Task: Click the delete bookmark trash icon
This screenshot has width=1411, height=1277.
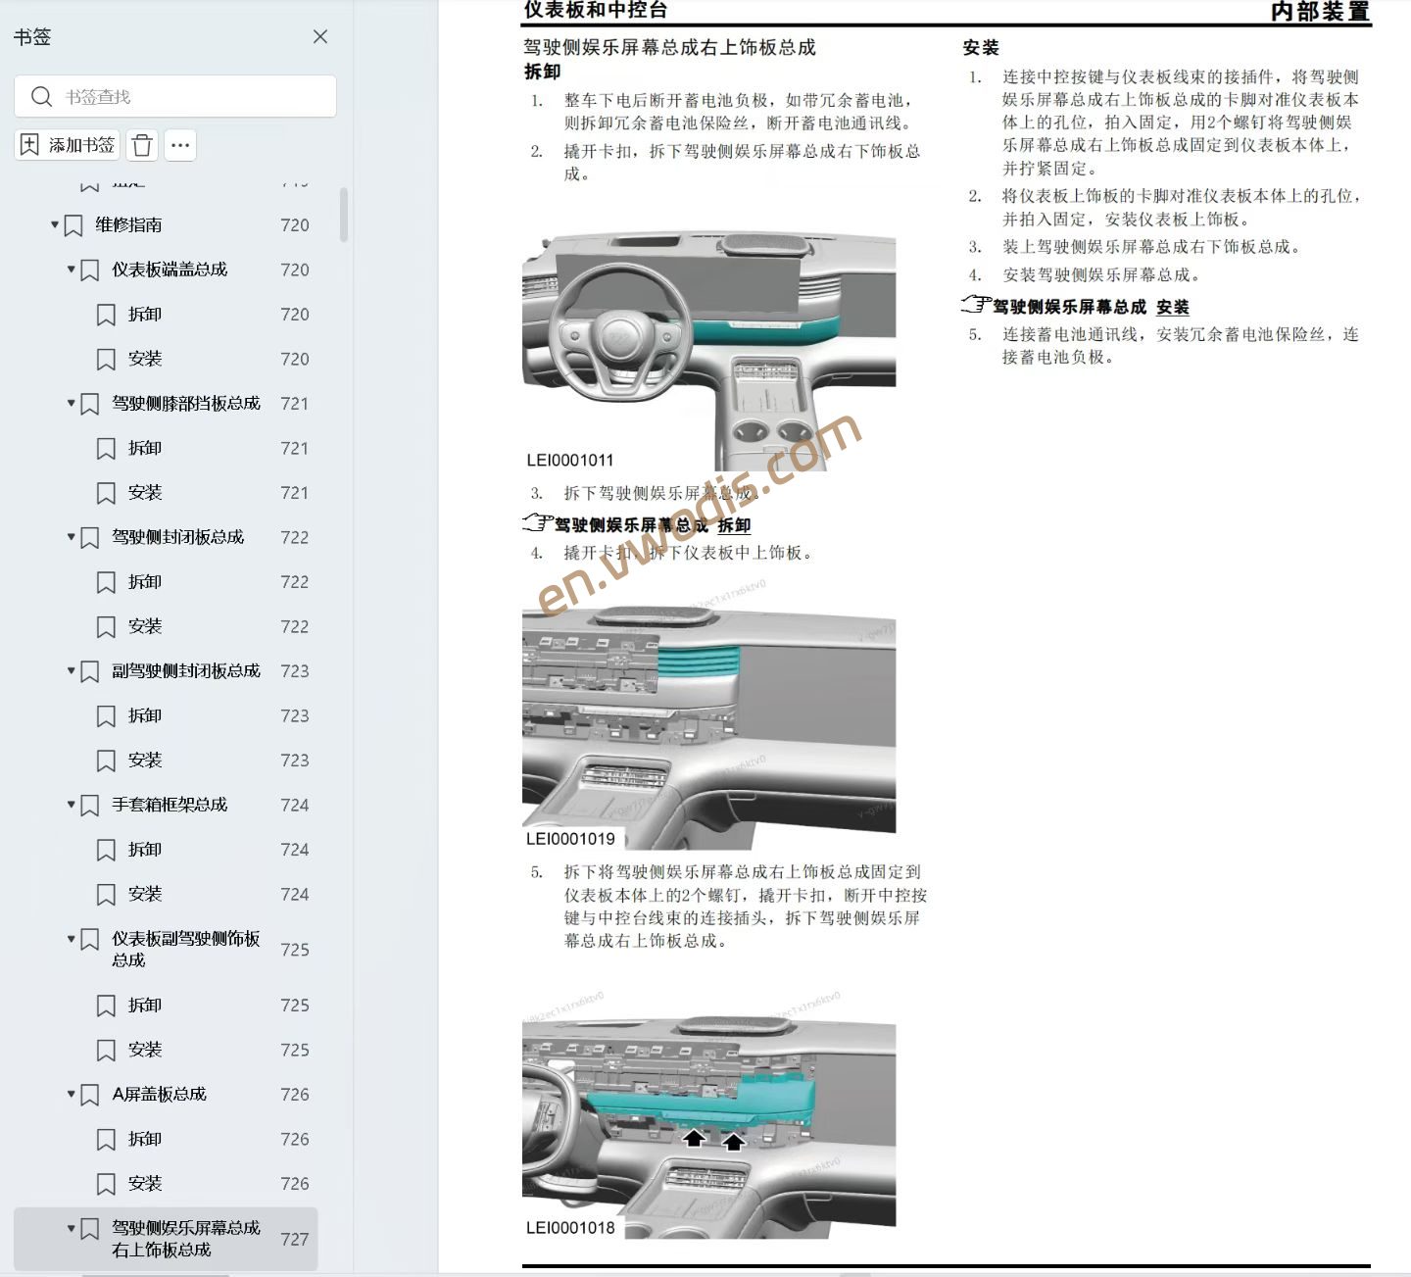Action: point(142,145)
